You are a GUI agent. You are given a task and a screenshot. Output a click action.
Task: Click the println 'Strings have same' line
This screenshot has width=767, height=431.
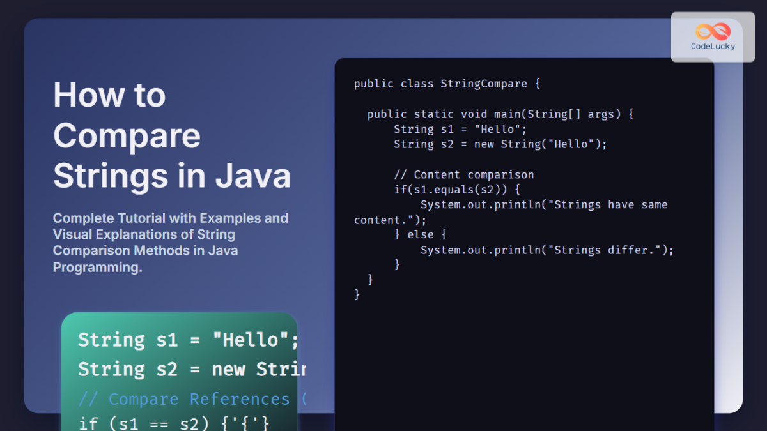point(543,205)
